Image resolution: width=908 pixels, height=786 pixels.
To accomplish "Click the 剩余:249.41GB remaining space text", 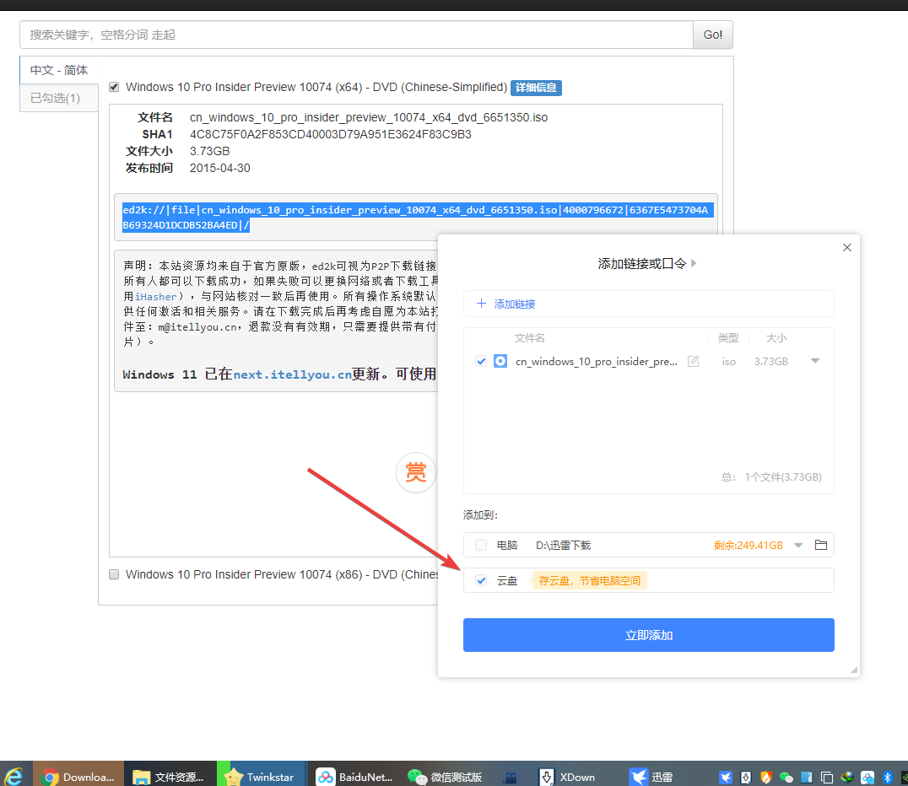I will tap(749, 545).
